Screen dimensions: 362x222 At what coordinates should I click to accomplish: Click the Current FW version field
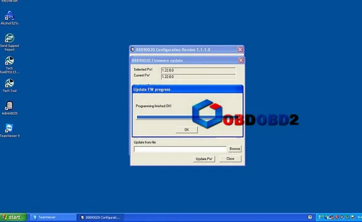click(x=198, y=77)
